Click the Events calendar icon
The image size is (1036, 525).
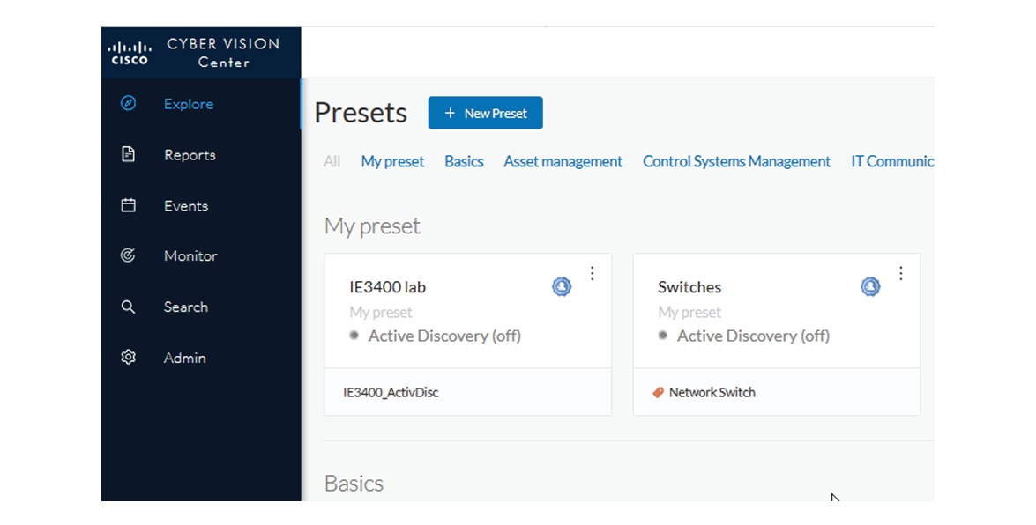point(128,206)
